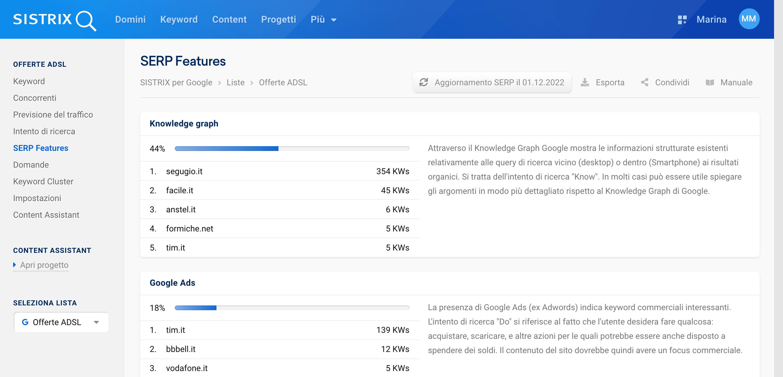Click SISTRIX per Google breadcrumb

[176, 82]
